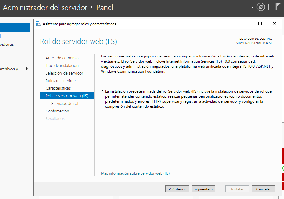The height and width of the screenshot is (199, 284).
Task: Click the Server Manager refresh icon
Action: (261, 7)
